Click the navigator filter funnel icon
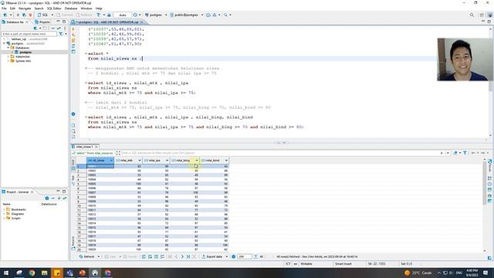Screen dimensions: 494x278 click(x=61, y=34)
